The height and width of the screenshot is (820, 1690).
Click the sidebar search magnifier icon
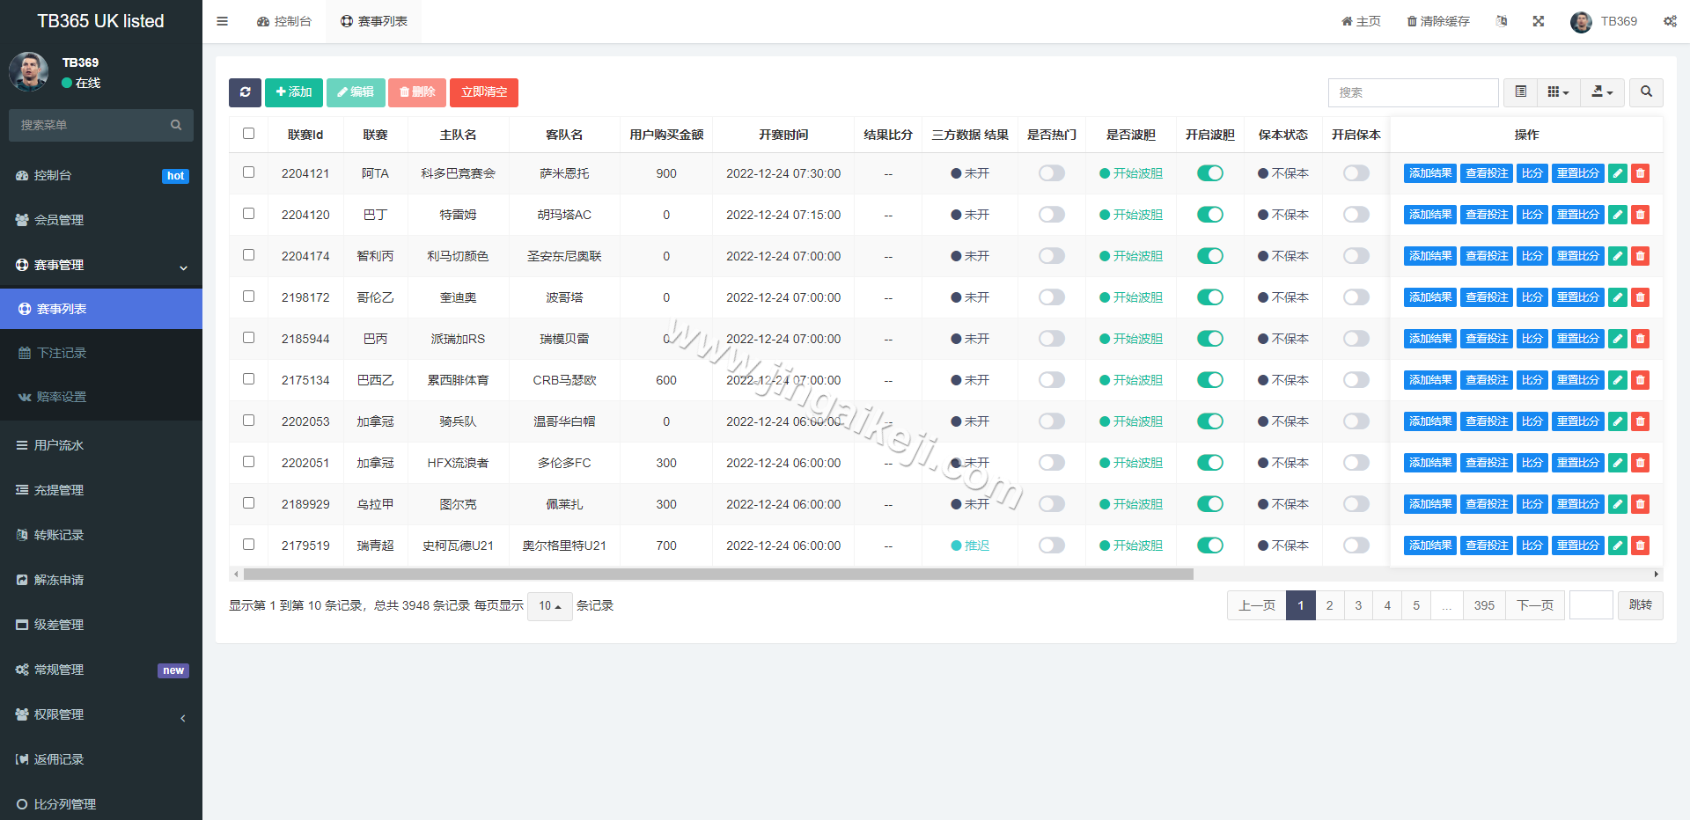click(x=176, y=125)
